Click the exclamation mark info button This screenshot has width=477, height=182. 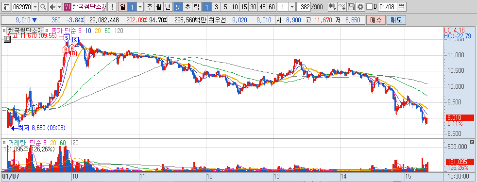click(112, 6)
